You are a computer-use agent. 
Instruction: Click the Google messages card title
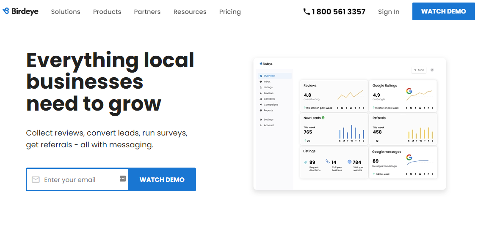387,152
